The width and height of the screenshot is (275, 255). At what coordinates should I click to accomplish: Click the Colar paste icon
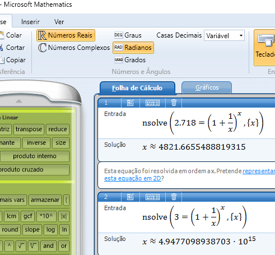point(2,35)
